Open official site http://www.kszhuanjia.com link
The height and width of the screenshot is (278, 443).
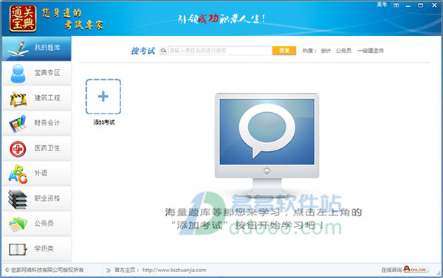click(174, 270)
